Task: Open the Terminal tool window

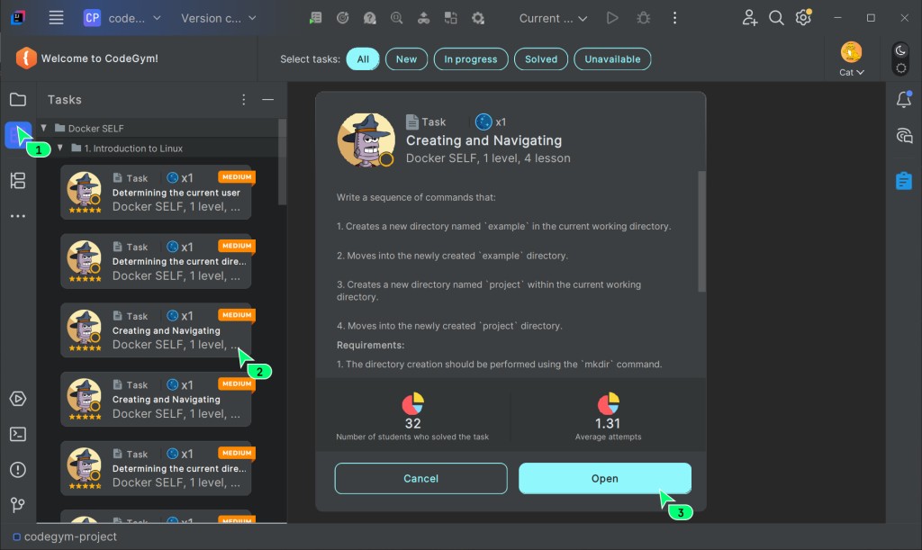Action: (x=18, y=434)
